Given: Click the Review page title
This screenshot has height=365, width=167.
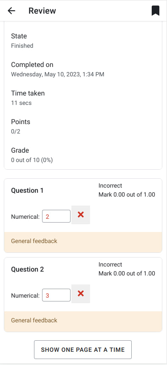Looking at the screenshot, I should tap(42, 11).
